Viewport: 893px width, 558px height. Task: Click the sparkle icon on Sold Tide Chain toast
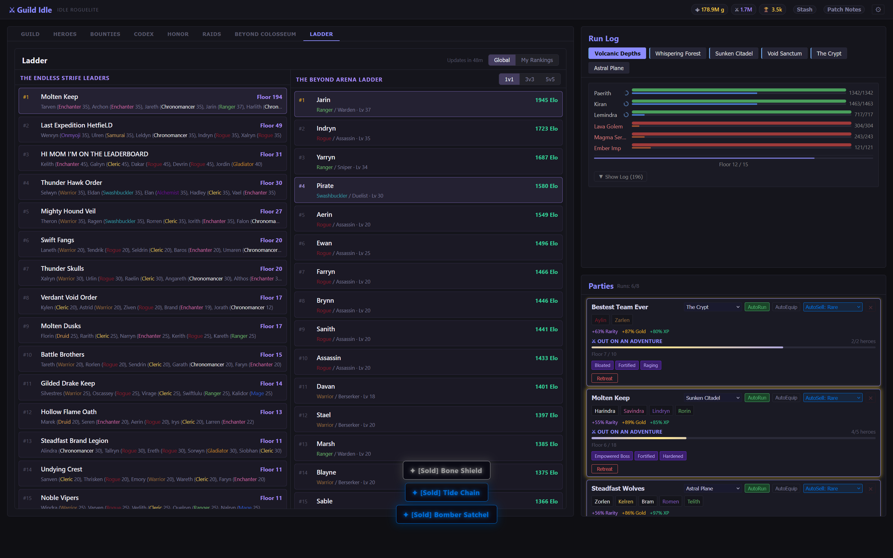(x=415, y=493)
